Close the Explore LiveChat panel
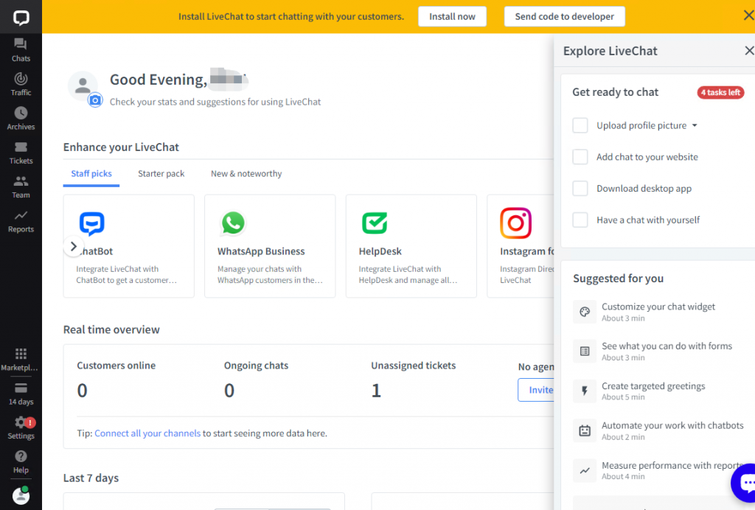 point(749,51)
